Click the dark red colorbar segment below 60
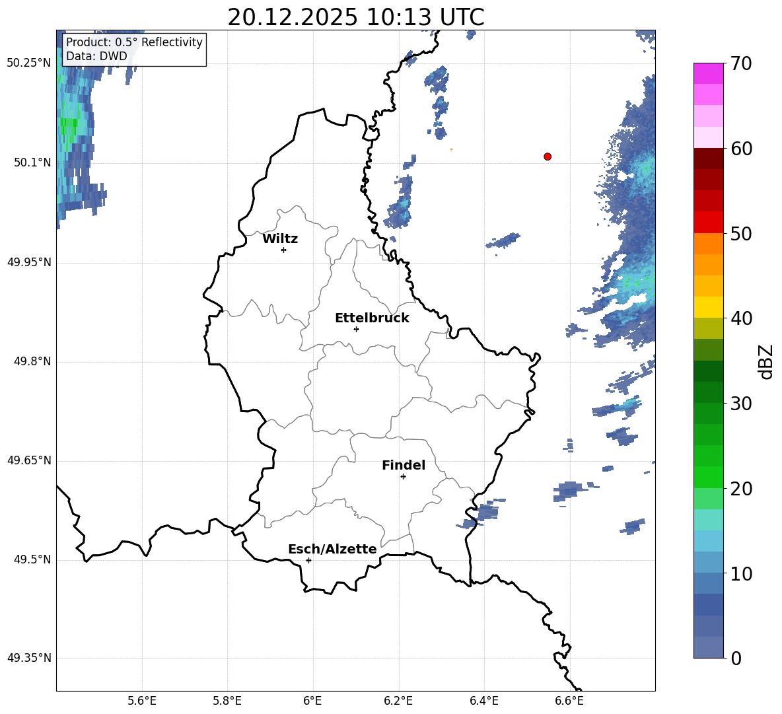This screenshot has width=782, height=714. [x=708, y=159]
